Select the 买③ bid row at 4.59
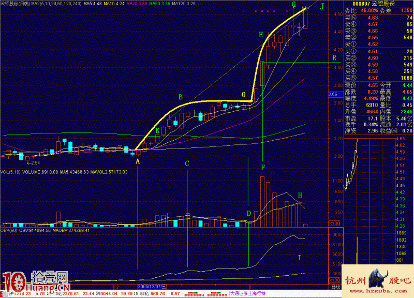Screen dimensions: 414x298 pos(379,65)
